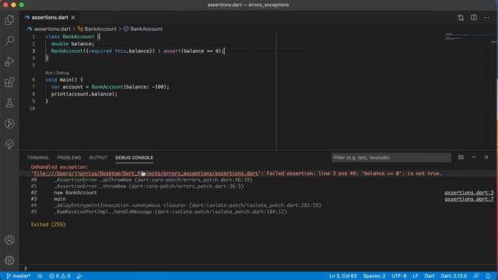Screen dimensions: 498x280
Task: Click the feedback icon in status bar
Action: coord(475,276)
